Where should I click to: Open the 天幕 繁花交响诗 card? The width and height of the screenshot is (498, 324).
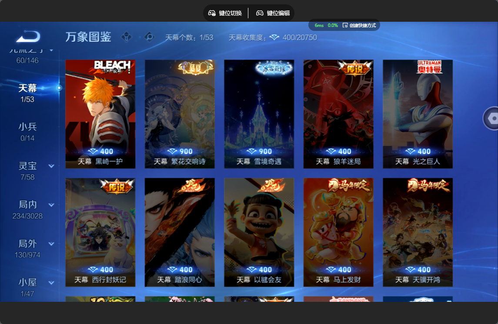click(x=180, y=114)
